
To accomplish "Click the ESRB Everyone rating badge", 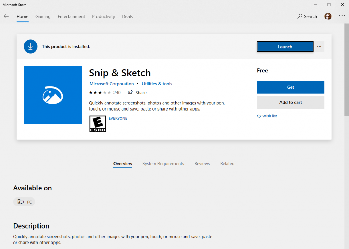I will (97, 123).
